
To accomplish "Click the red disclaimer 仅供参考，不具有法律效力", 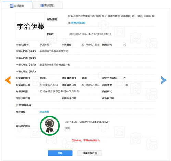I will (x=86, y=140).
